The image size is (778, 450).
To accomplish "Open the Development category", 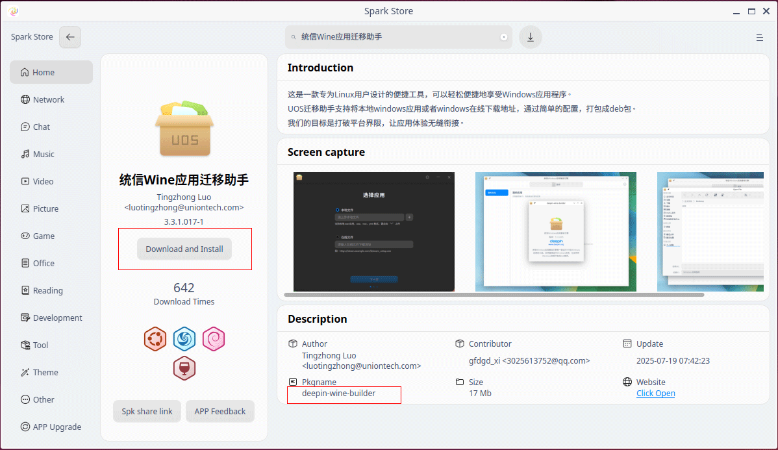I will tap(51, 318).
